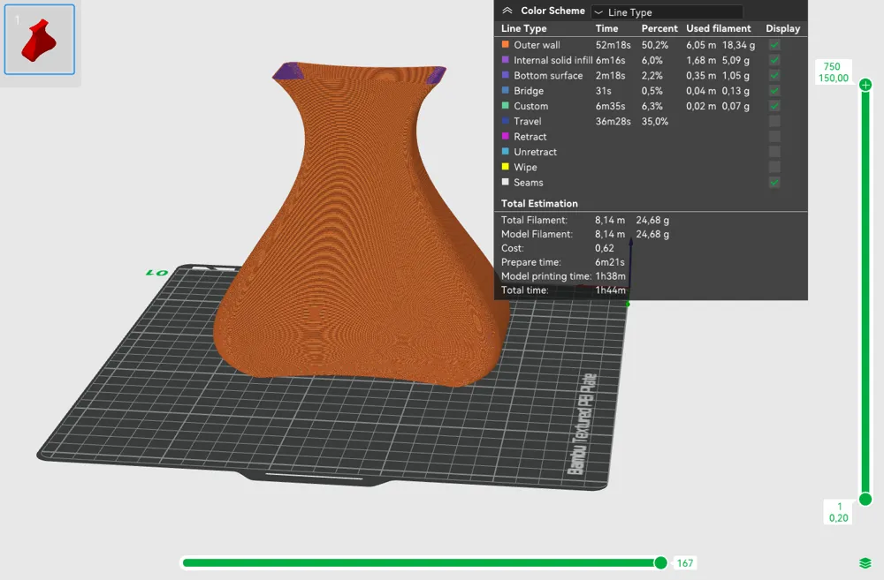Open the Line Type color scheme dropdown

coord(667,11)
